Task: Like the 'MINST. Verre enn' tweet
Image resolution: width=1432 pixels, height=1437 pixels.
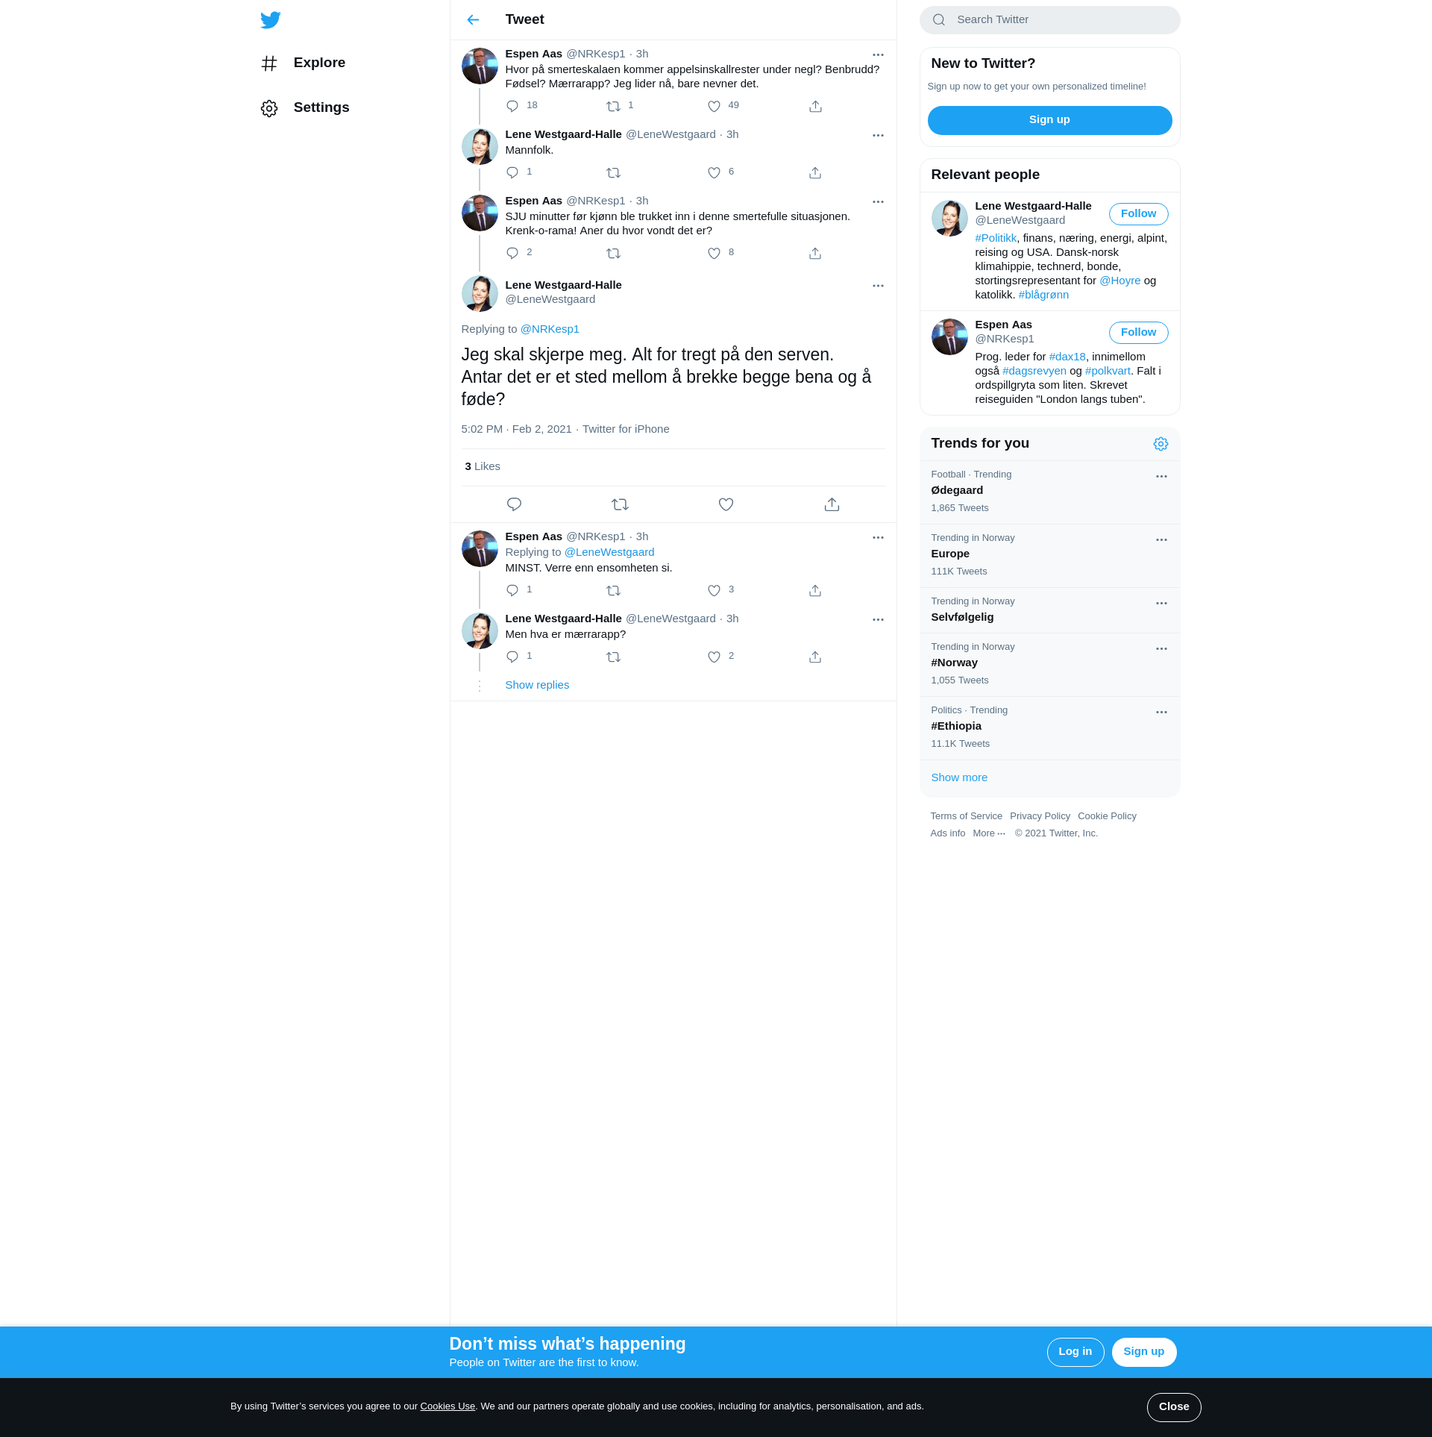Action: [714, 590]
